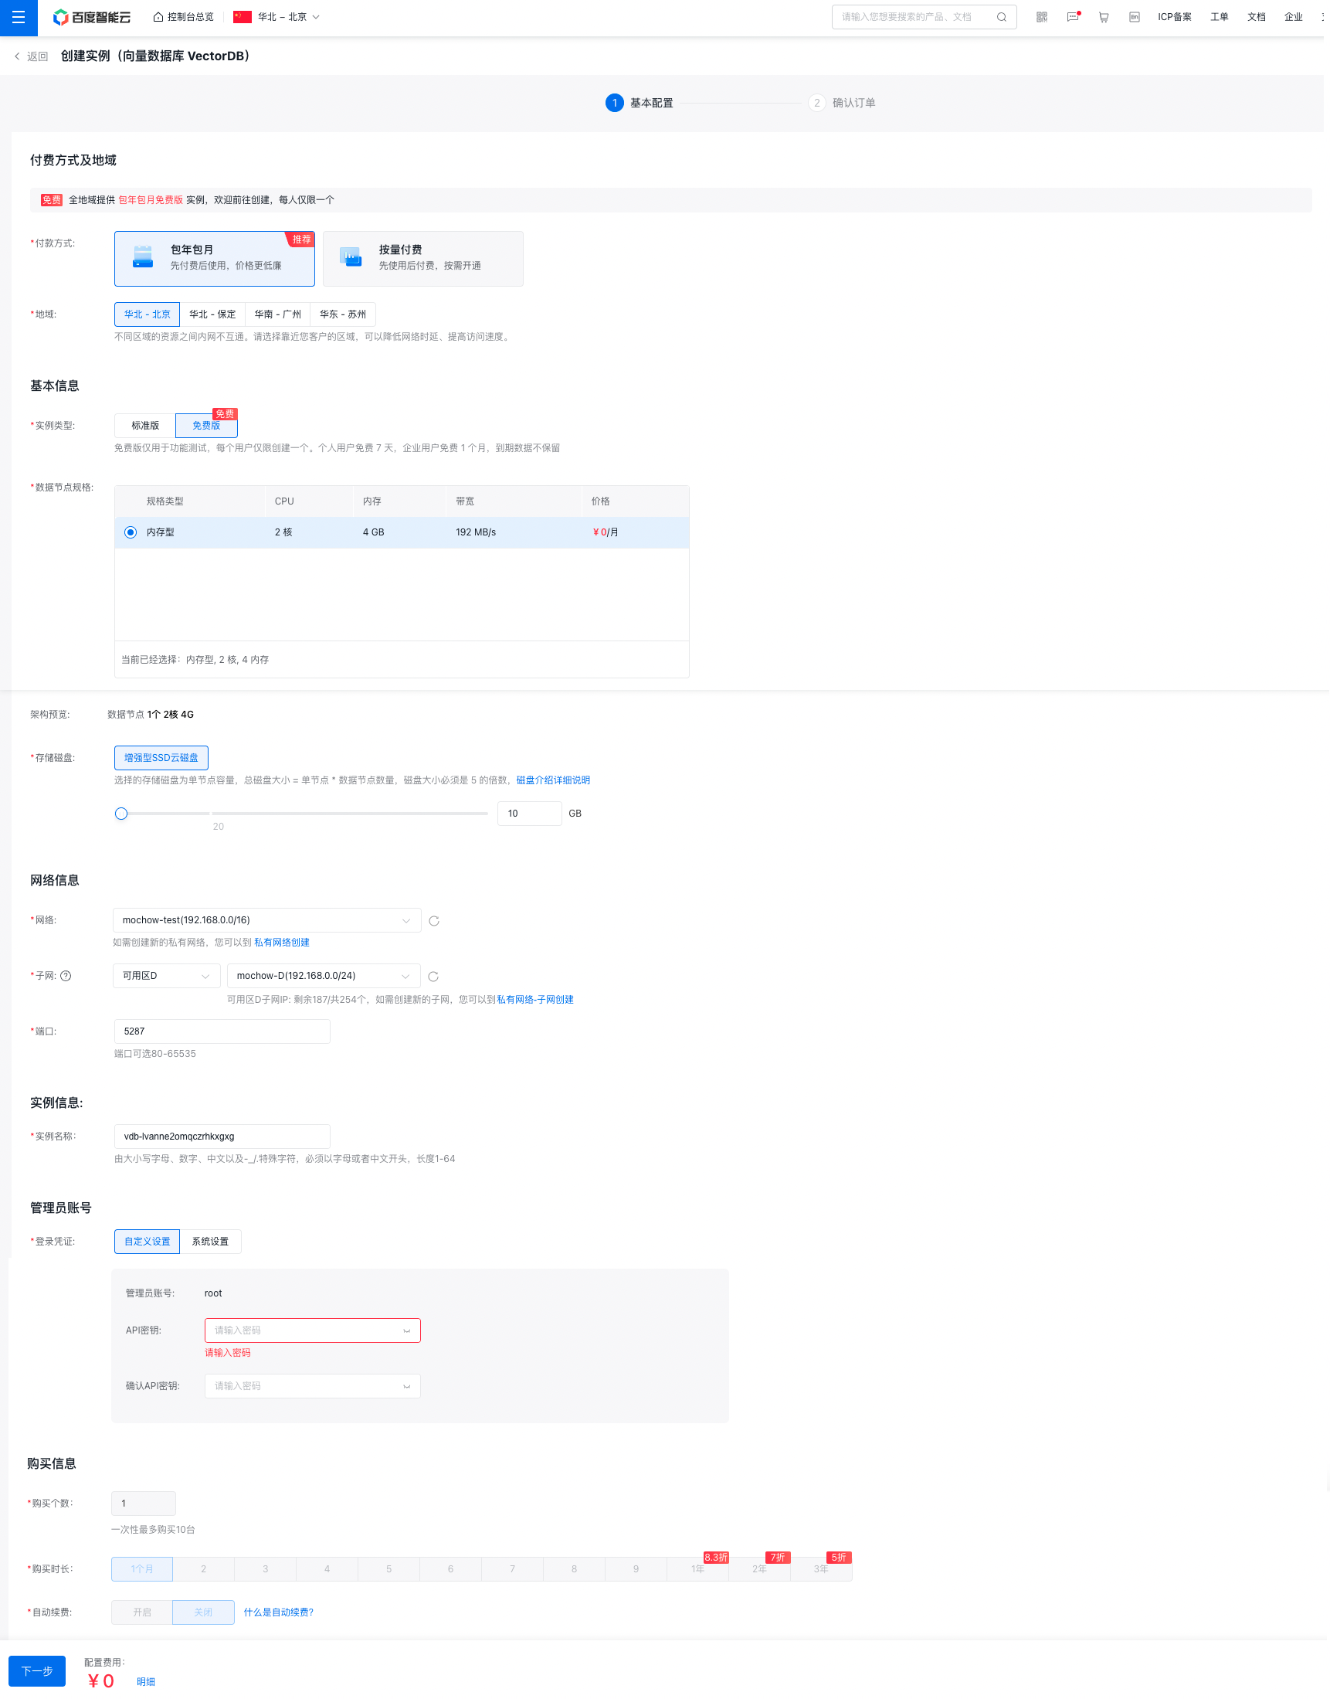Choose 1个月 purchase duration
Image resolution: width=1330 pixels, height=1699 pixels.
tap(141, 1569)
